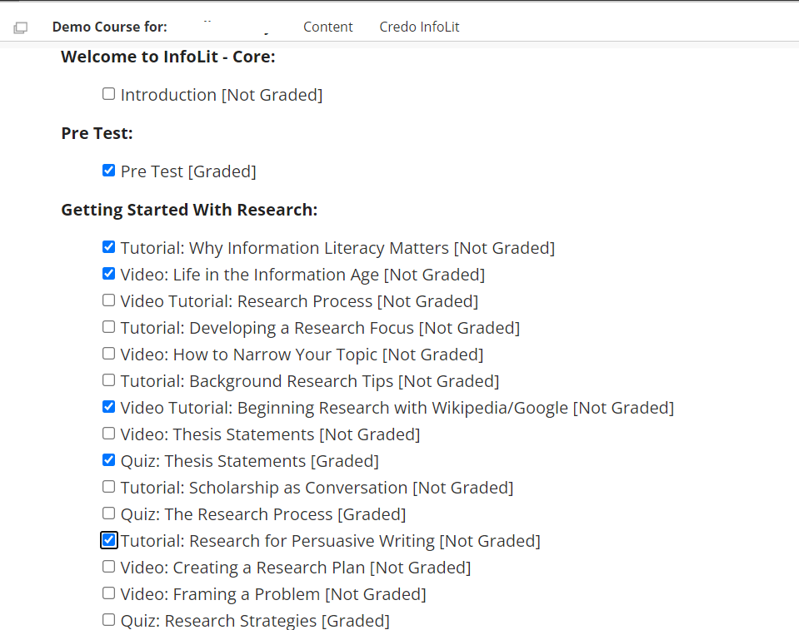Enable Video: Thesis Statements
Screen dimensions: 799x630
coord(108,433)
